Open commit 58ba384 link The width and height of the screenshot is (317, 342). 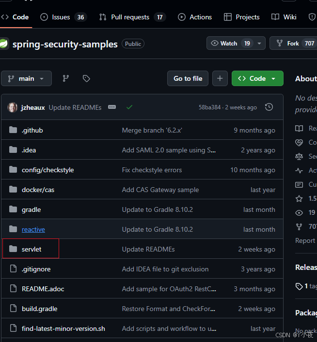coord(209,107)
